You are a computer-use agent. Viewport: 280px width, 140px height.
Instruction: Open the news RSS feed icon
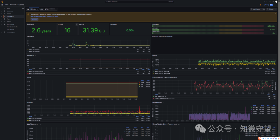coord(273,2)
